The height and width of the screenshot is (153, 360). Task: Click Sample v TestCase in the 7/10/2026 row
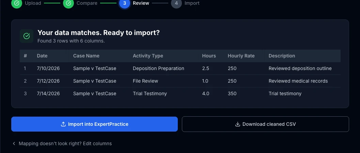coord(95,68)
